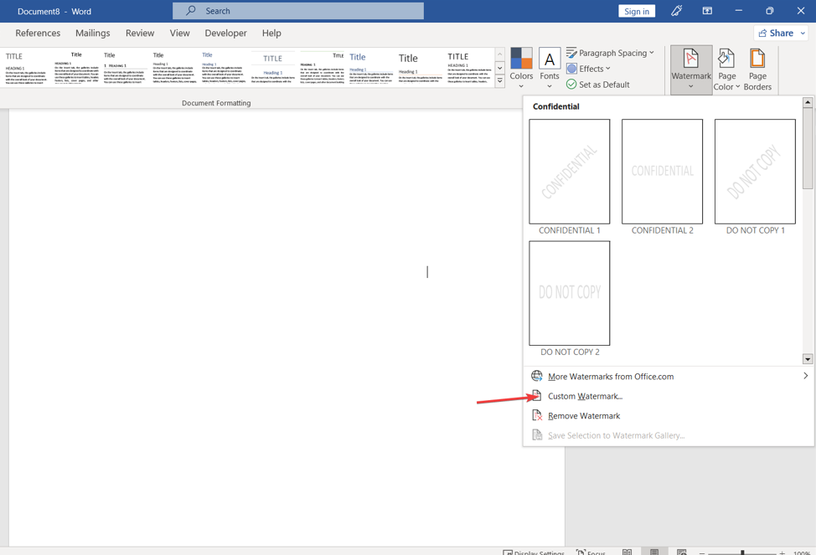This screenshot has width=816, height=555.
Task: Click the chevron under Watermark
Action: pos(691,87)
